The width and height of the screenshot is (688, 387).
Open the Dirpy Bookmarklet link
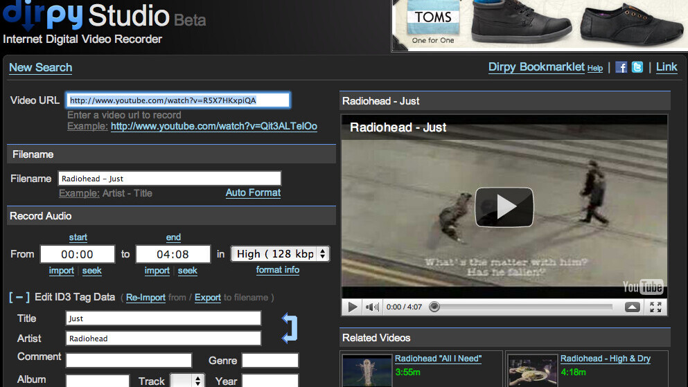pyautogui.click(x=536, y=67)
